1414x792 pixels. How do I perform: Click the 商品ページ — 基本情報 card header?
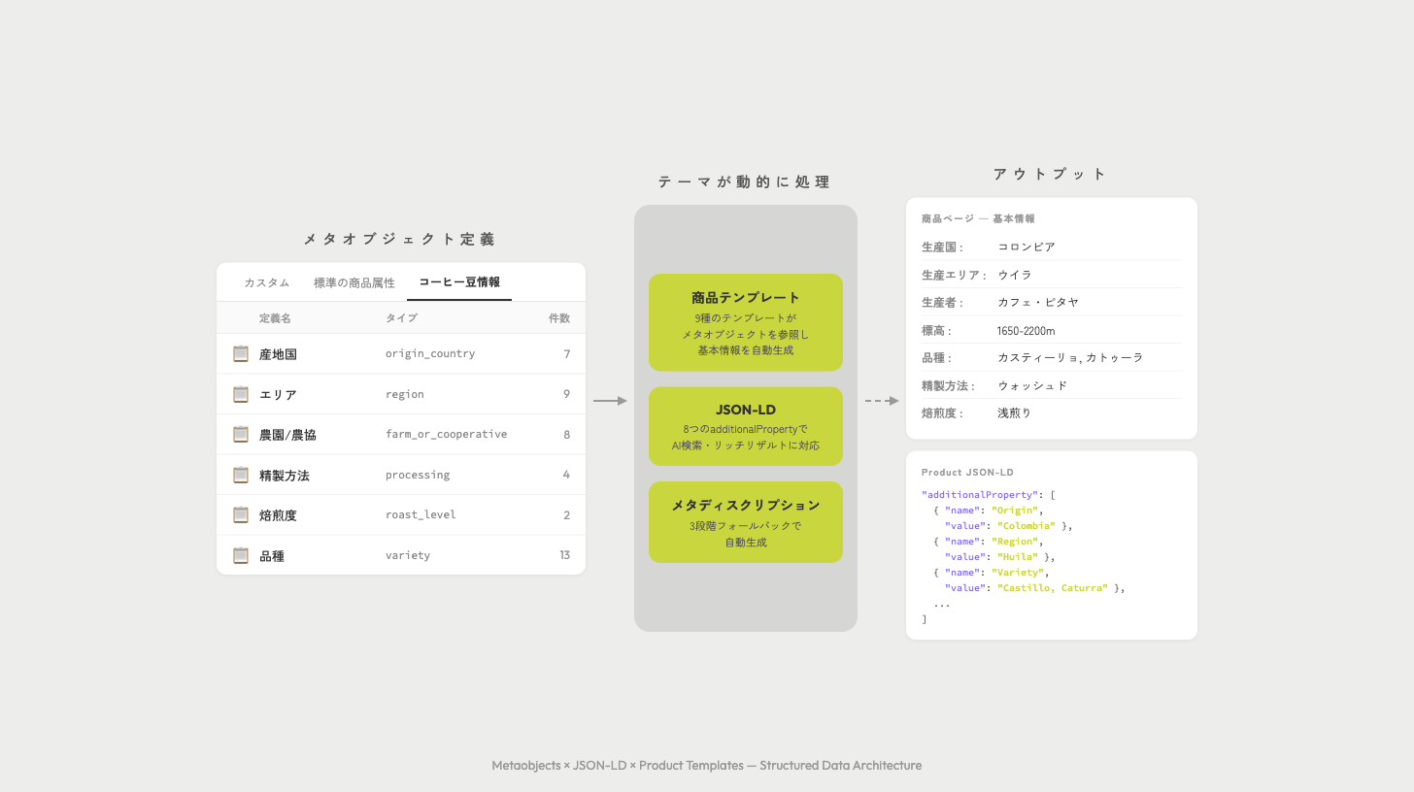978,218
